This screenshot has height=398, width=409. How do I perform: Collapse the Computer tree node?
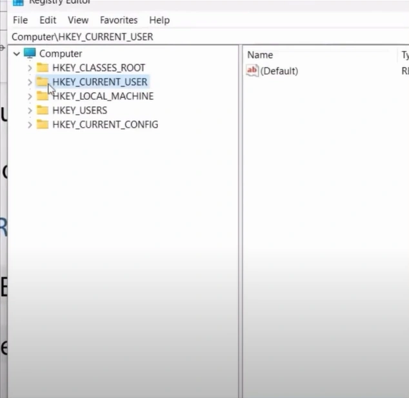click(x=17, y=54)
